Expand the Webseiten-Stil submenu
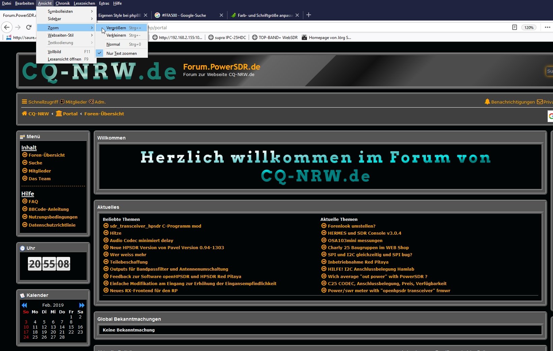This screenshot has height=351, width=553. (66, 35)
